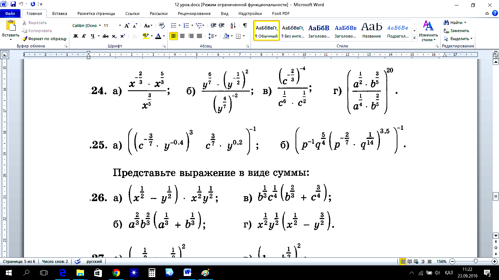The width and height of the screenshot is (499, 280).
Task: Expand the bullets list dropdown arrow
Action: [179, 26]
